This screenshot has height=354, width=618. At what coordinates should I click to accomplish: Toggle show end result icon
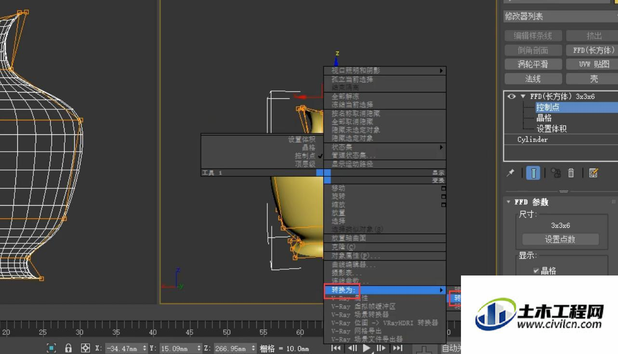tap(533, 173)
